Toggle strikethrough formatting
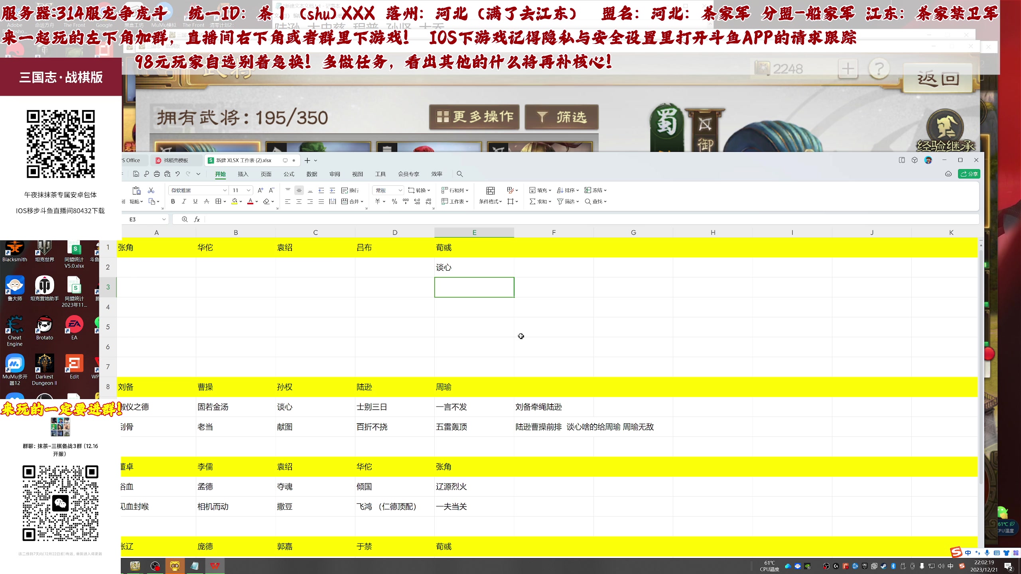 pos(207,201)
